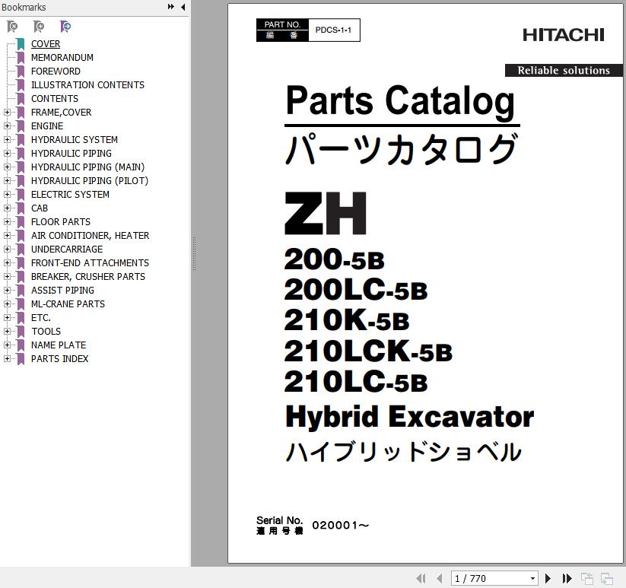Select the TOOLS bookmark label
Viewport: 626px width, 588px height.
pyautogui.click(x=46, y=332)
